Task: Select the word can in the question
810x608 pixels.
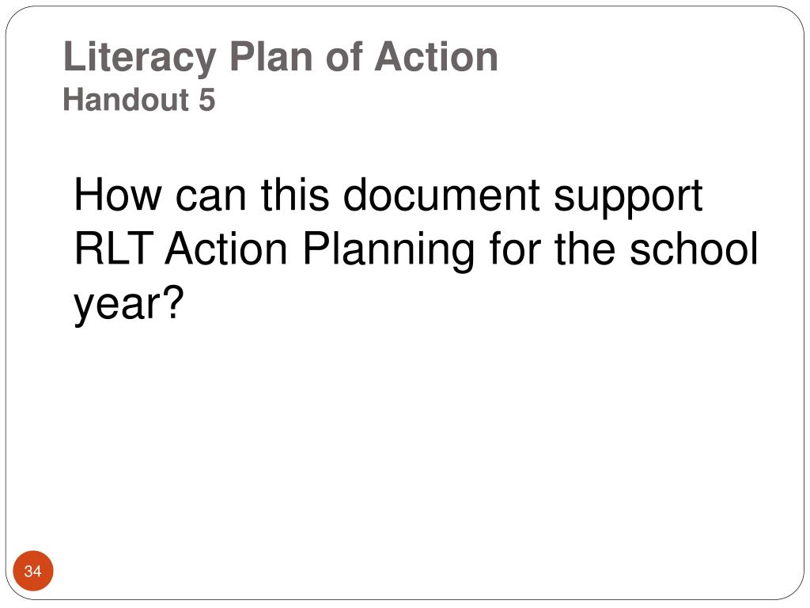Action: (x=210, y=198)
